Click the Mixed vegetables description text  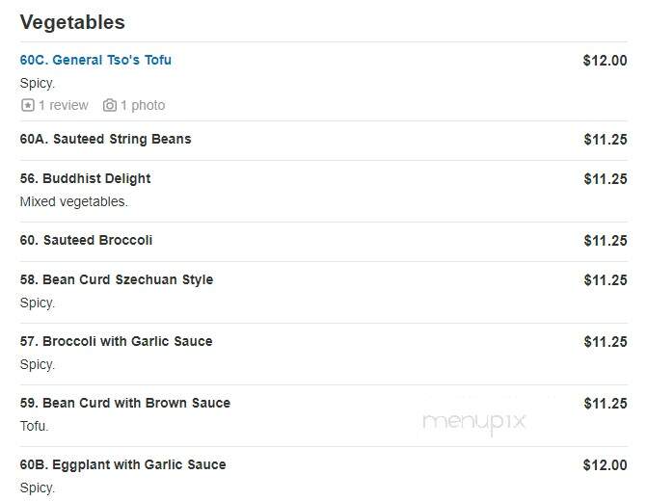(x=74, y=201)
